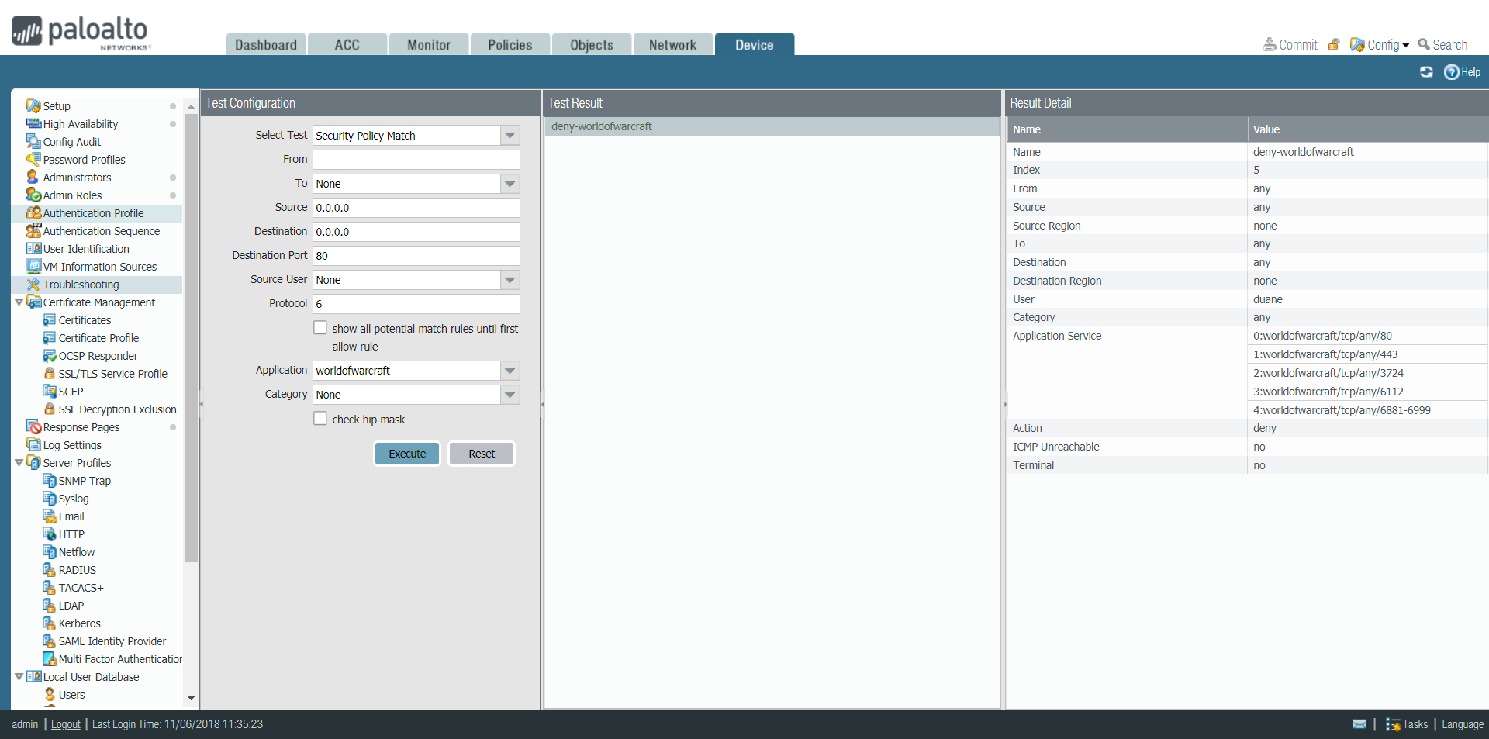
Task: Click the Protocol input field
Action: (416, 304)
